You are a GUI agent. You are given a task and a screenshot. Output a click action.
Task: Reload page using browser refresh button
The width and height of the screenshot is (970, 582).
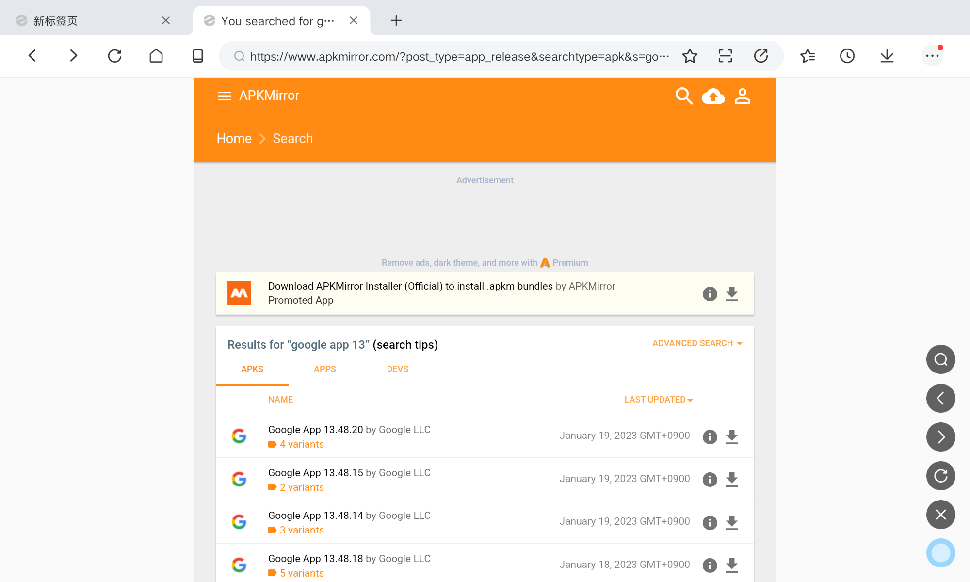click(114, 56)
